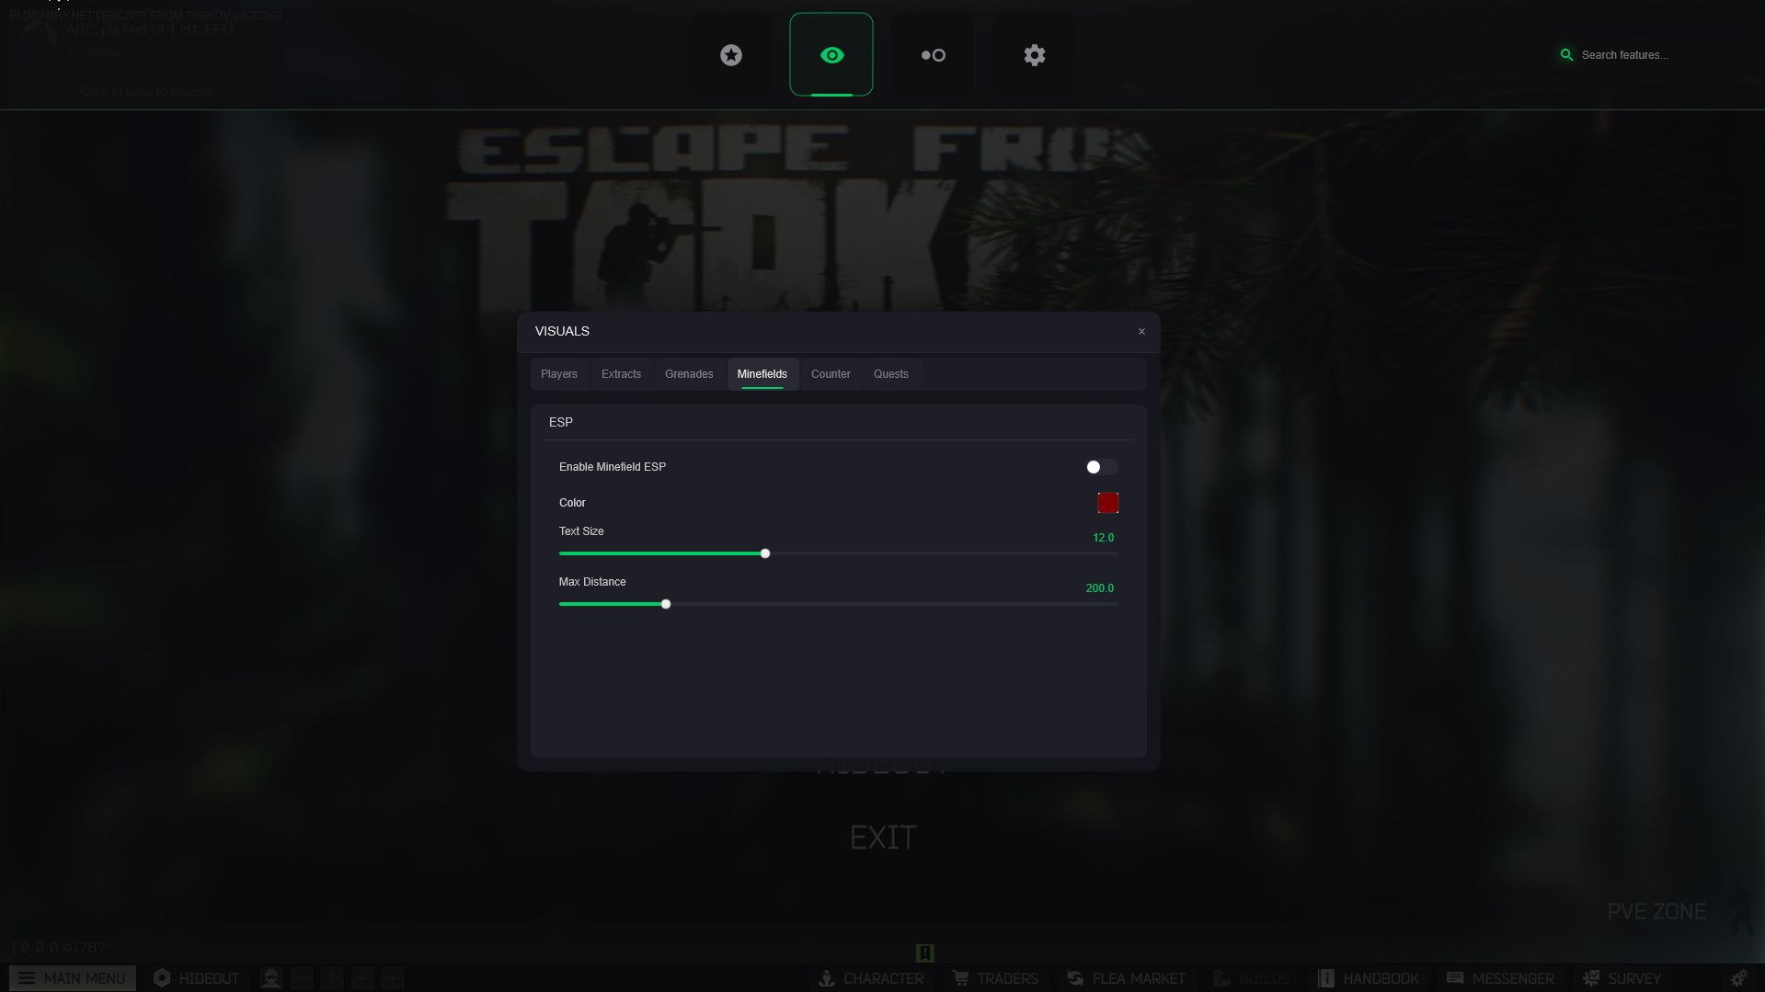Click the red Color swatch

pyautogui.click(x=1107, y=503)
